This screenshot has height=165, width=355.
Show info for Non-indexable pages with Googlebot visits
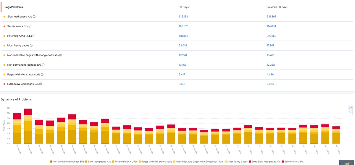click(61, 55)
